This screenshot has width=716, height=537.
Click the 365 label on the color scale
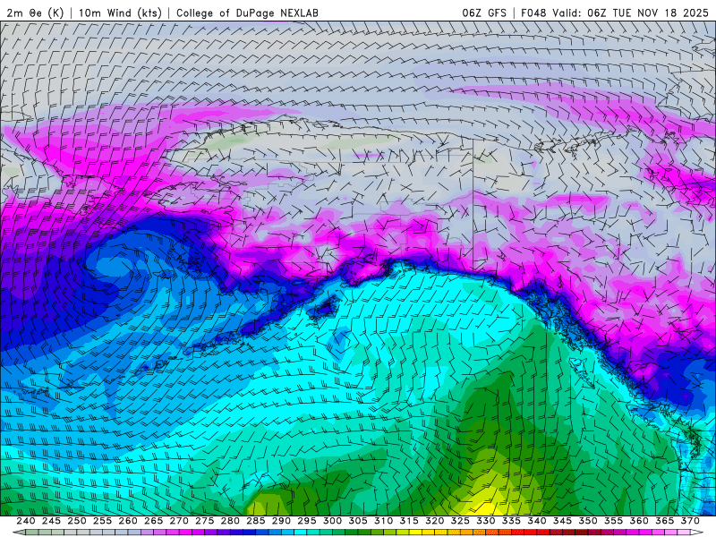coord(665,521)
